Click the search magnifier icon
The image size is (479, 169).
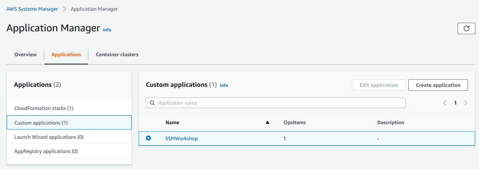click(152, 103)
